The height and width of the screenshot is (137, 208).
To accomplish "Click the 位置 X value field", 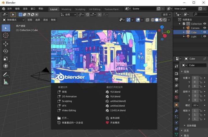I will pyautogui.click(x=195, y=78).
